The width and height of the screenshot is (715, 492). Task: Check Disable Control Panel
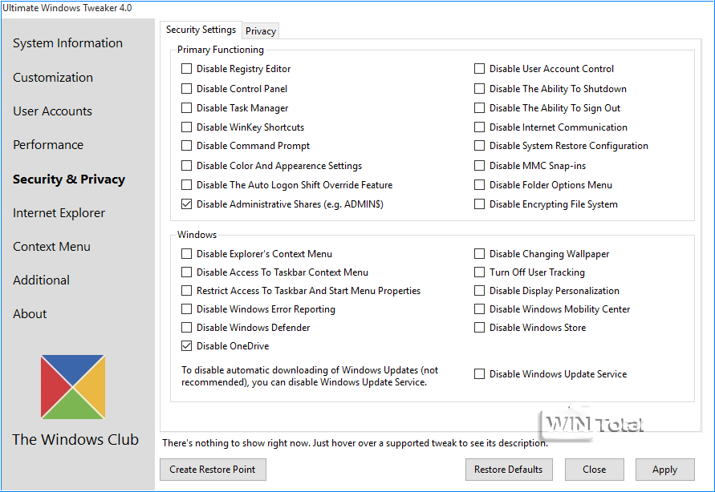coord(186,89)
